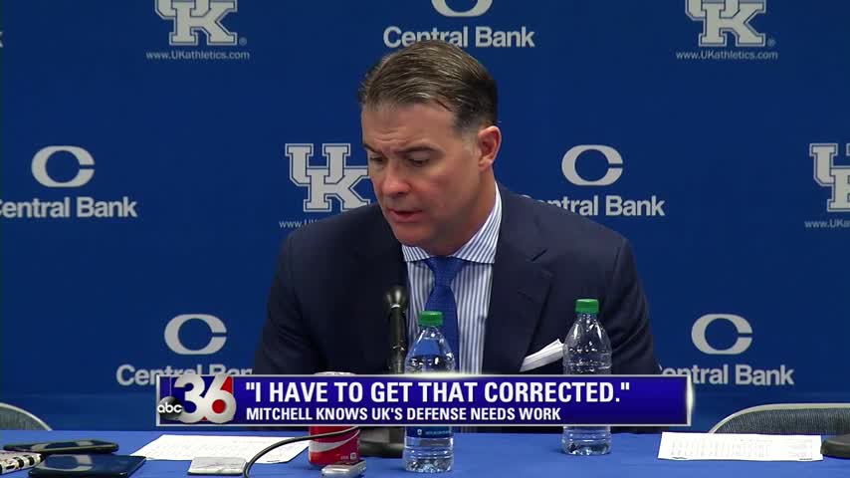
Task: Click the Central Bank text above the speaker's head
Action: (459, 38)
